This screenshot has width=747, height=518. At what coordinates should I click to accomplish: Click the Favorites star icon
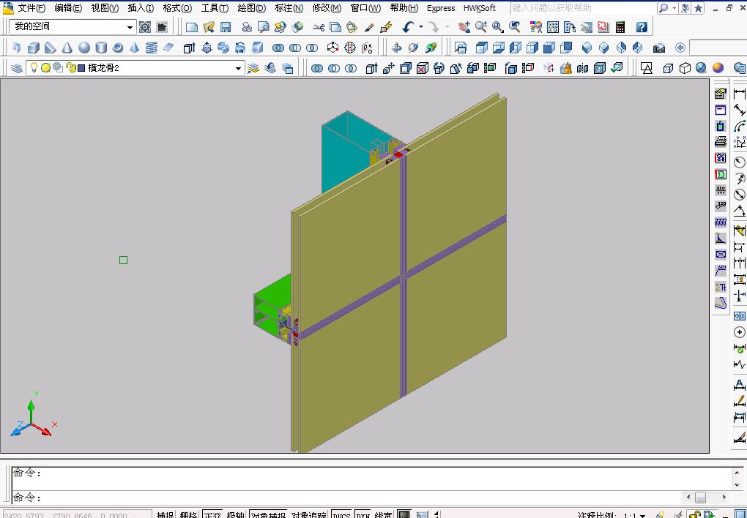click(x=698, y=8)
